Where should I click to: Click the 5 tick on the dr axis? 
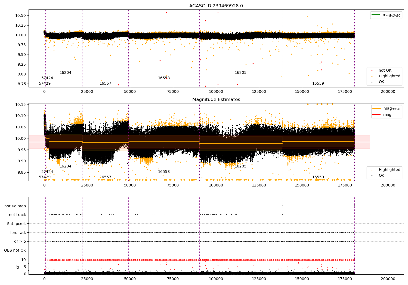(x=25, y=267)
